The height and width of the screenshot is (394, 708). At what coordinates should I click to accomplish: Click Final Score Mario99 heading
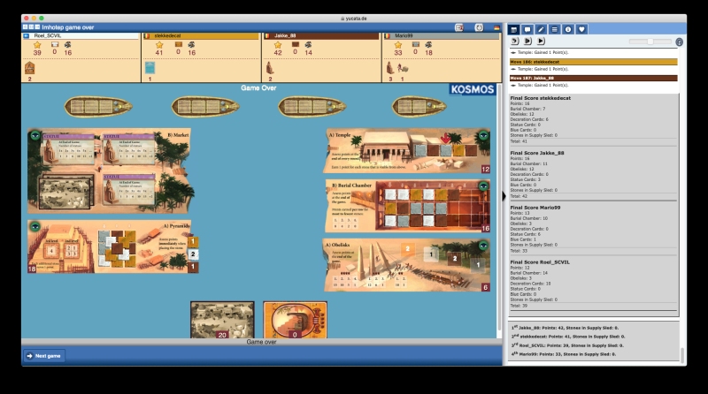(x=535, y=208)
